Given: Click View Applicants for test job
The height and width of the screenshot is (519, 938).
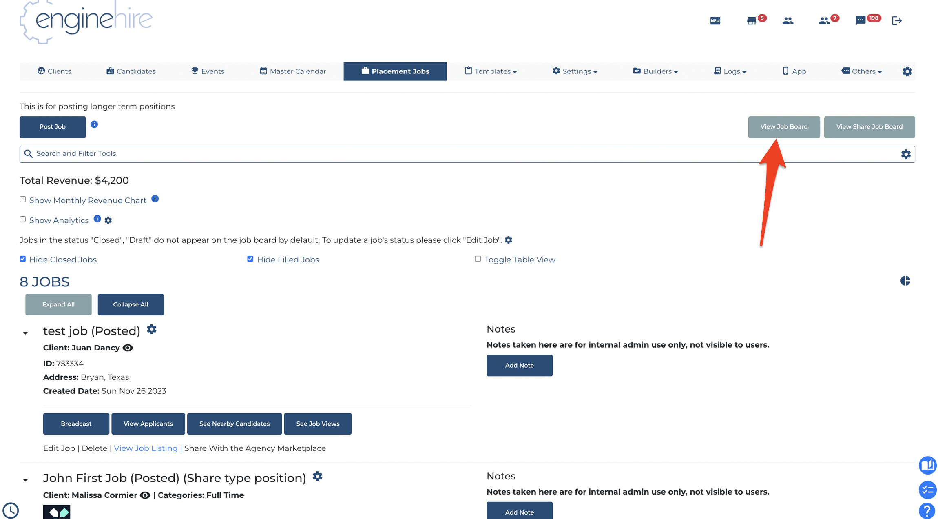Looking at the screenshot, I should click(148, 424).
